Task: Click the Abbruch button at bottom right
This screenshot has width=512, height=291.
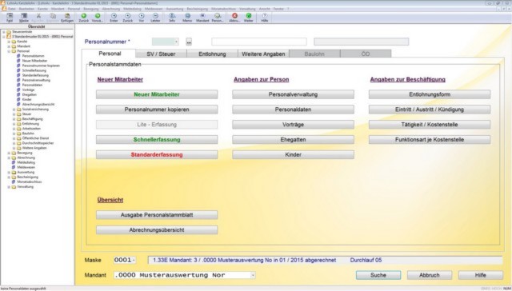Action: point(430,275)
